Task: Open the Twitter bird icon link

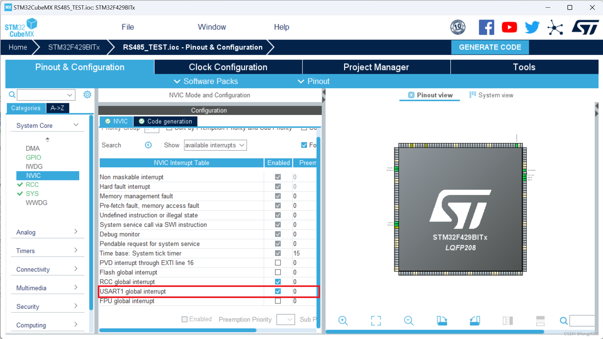Action: [532, 27]
